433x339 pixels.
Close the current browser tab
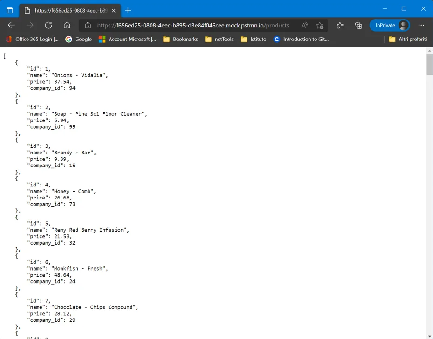[114, 11]
